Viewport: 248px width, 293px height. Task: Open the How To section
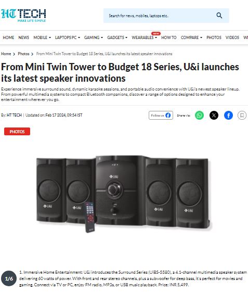(169, 37)
